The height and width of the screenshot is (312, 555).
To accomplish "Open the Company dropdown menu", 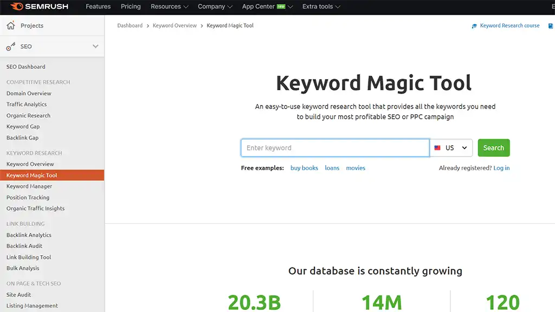I will (x=215, y=6).
